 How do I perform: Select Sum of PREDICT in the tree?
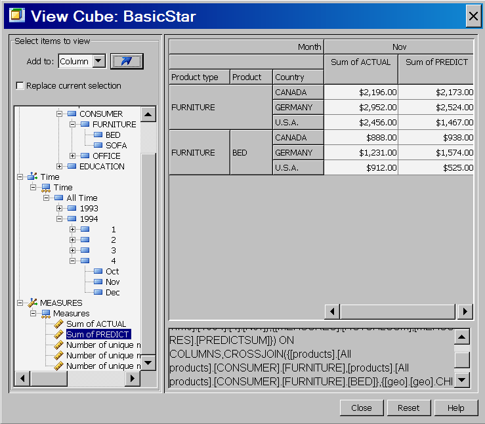coord(98,334)
